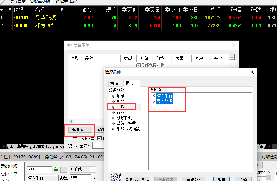Click the 期权品种查找 button
The width and height of the screenshot is (277, 181).
(x=137, y=179)
